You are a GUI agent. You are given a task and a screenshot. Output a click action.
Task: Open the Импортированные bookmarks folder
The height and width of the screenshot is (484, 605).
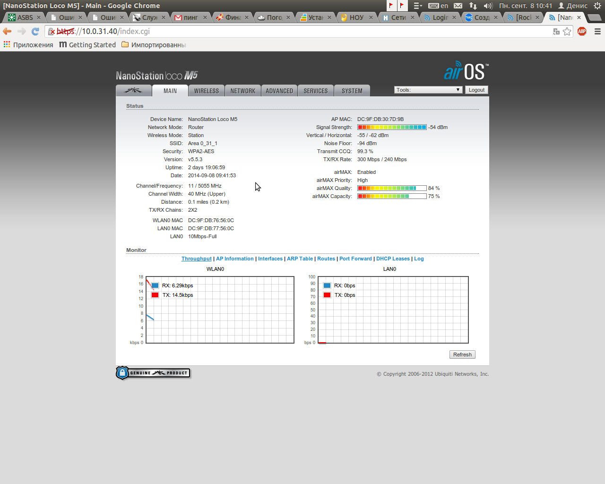pyautogui.click(x=154, y=45)
